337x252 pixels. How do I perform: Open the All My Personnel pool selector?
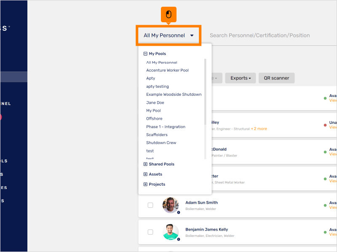[168, 36]
